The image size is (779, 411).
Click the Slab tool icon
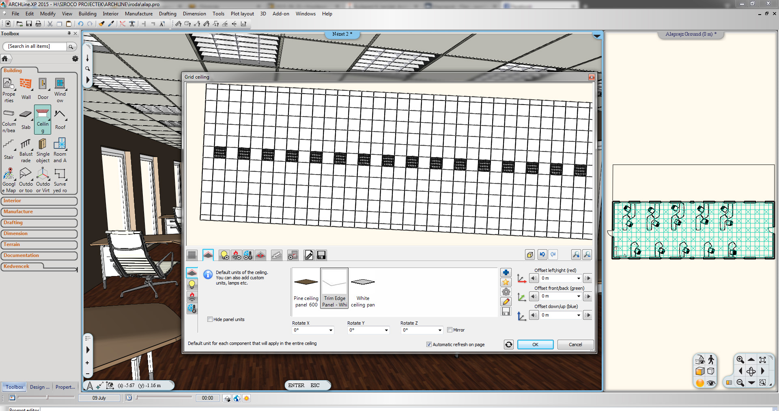point(26,119)
